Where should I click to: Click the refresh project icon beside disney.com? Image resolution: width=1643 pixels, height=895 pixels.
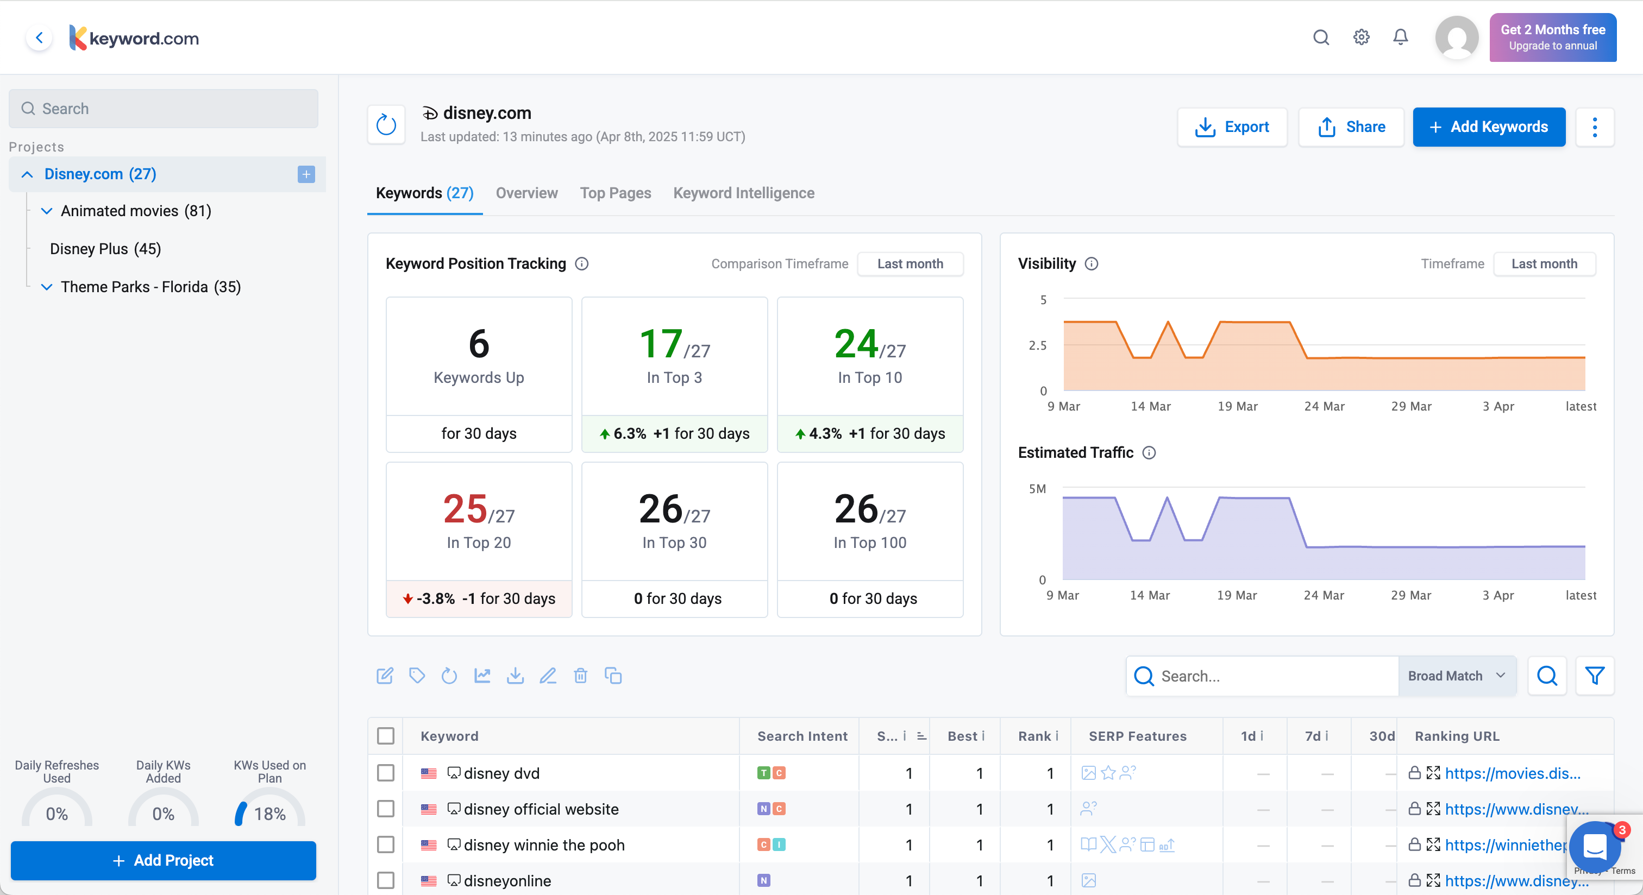[x=386, y=125]
